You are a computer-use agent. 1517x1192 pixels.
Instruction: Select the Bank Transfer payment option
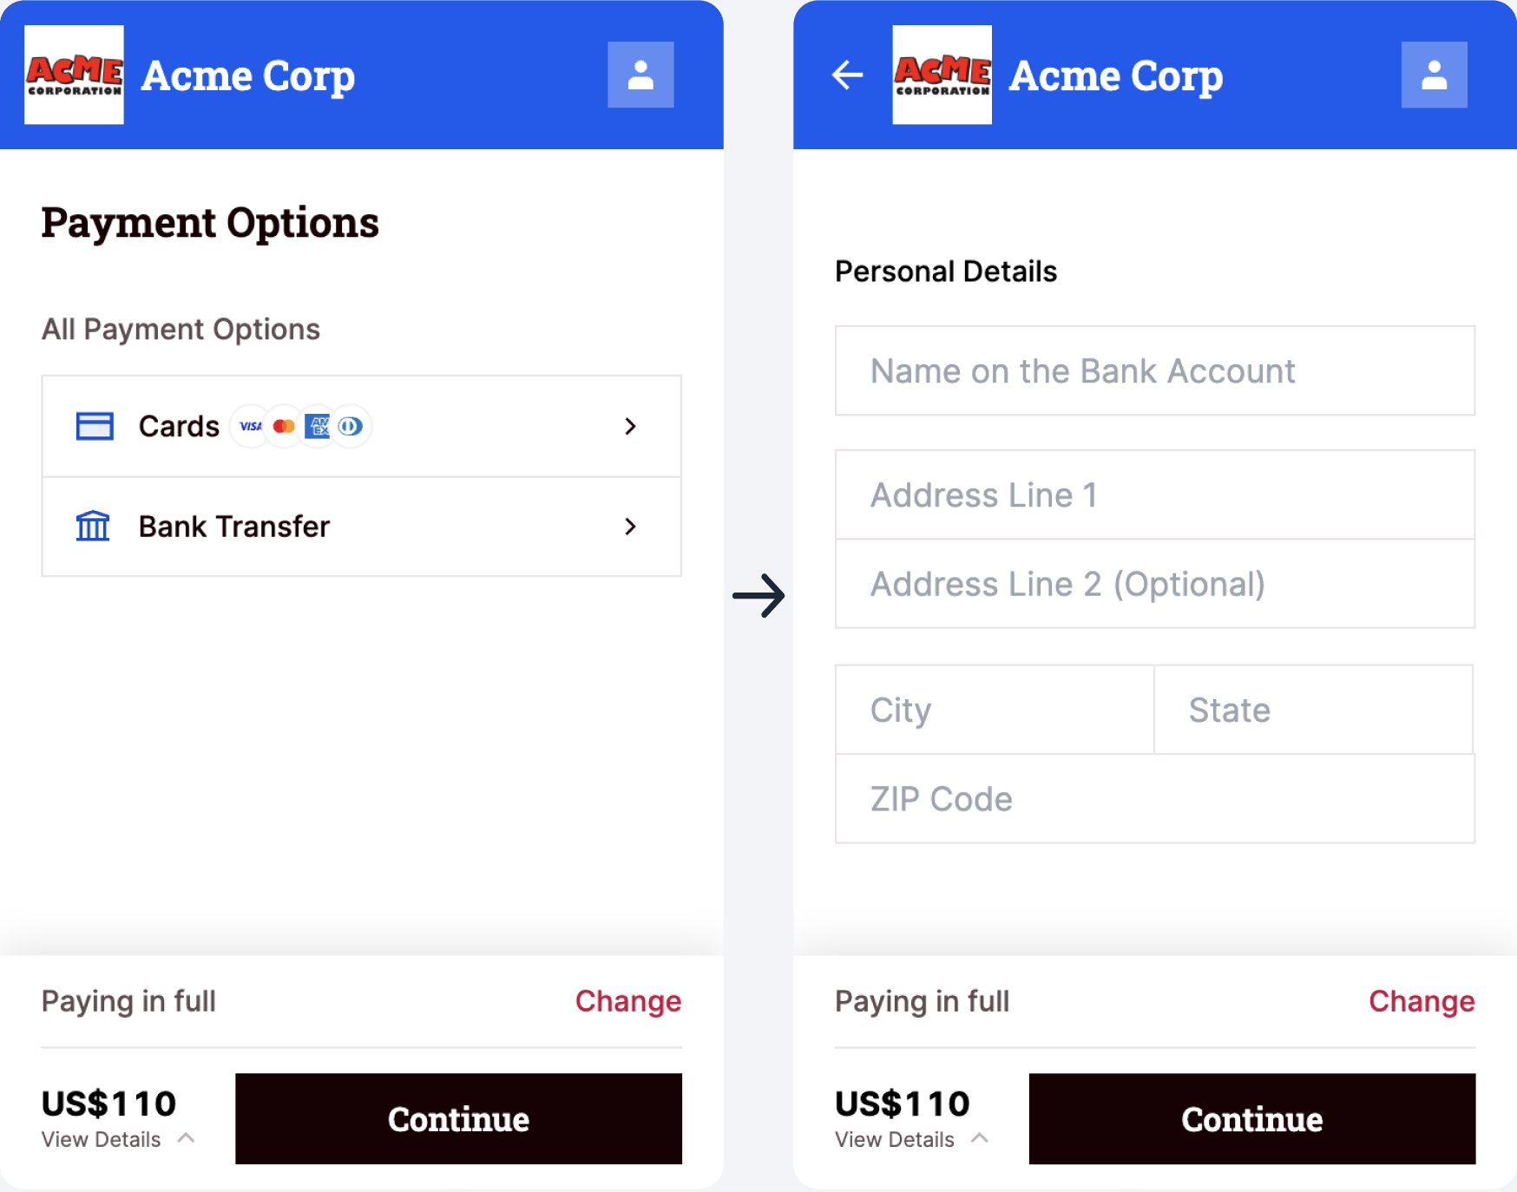coord(234,527)
